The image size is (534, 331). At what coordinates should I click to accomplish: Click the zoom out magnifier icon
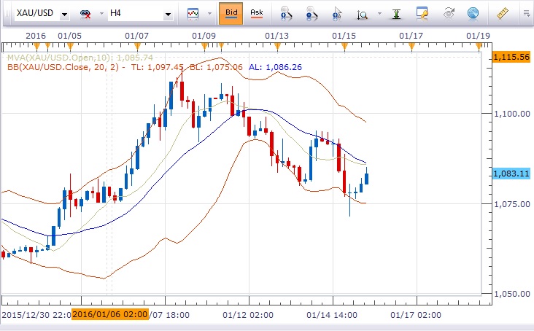point(311,14)
